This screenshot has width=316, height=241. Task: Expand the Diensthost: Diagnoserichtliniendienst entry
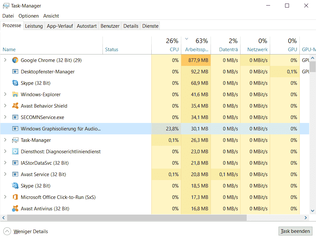5,151
